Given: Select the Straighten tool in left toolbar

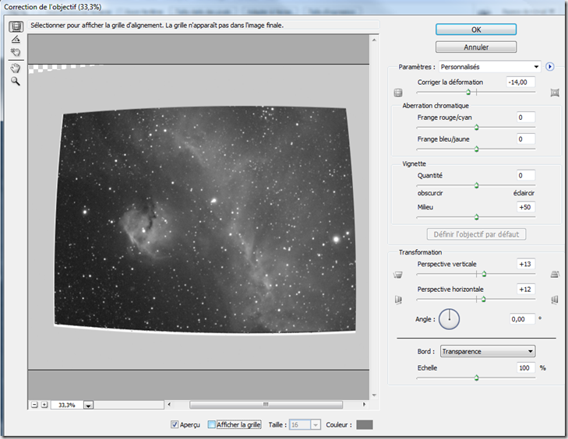Looking at the screenshot, I should click(15, 39).
